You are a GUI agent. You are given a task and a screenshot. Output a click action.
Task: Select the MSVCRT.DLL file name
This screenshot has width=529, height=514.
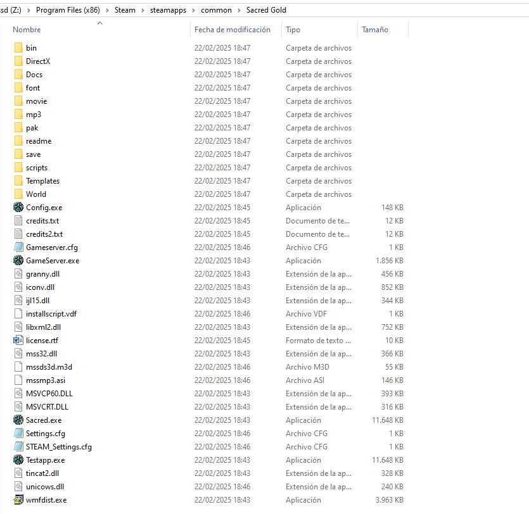click(x=47, y=407)
